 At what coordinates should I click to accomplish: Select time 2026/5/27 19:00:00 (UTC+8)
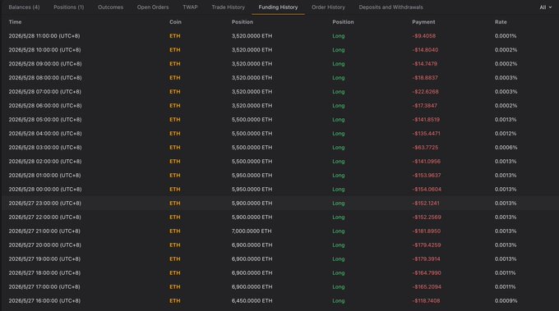click(44, 259)
